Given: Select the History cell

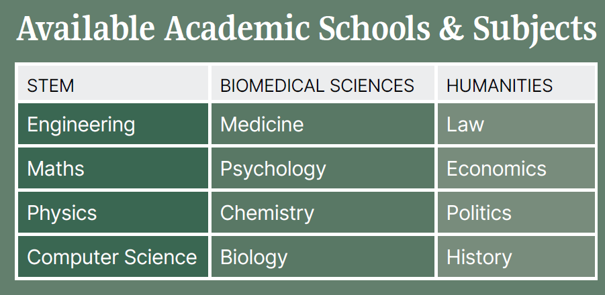Looking at the screenshot, I should (516, 257).
